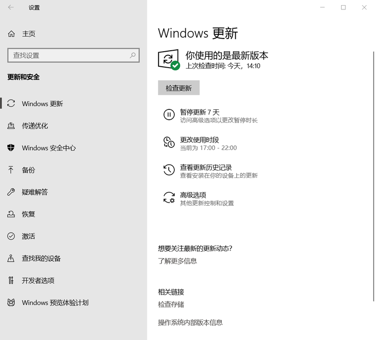
Task: Go to 备份 settings
Action: (29, 170)
